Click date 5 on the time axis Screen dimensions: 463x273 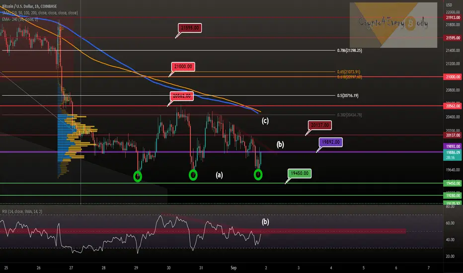pyautogui.click(x=364, y=268)
